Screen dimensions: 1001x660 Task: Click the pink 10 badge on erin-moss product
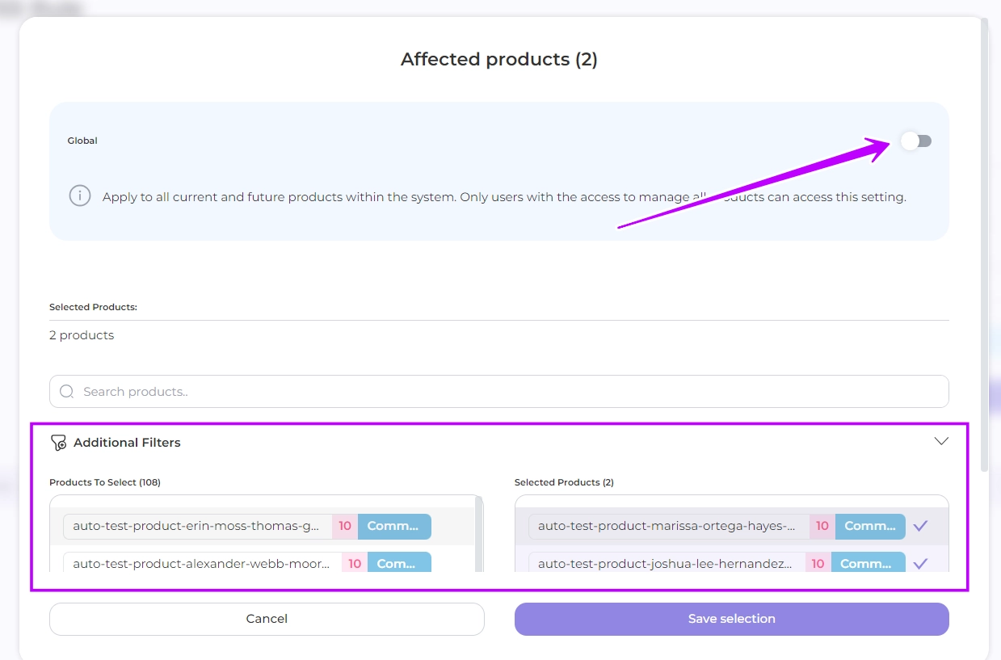(x=345, y=526)
